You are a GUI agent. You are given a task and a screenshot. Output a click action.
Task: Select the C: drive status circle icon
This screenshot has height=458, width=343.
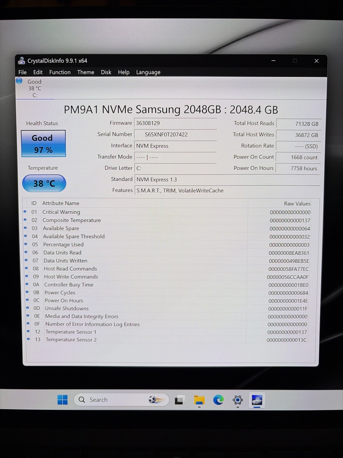pyautogui.click(x=19, y=81)
